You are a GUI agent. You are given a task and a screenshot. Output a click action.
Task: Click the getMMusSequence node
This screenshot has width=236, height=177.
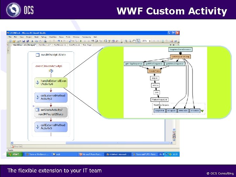click(175, 64)
